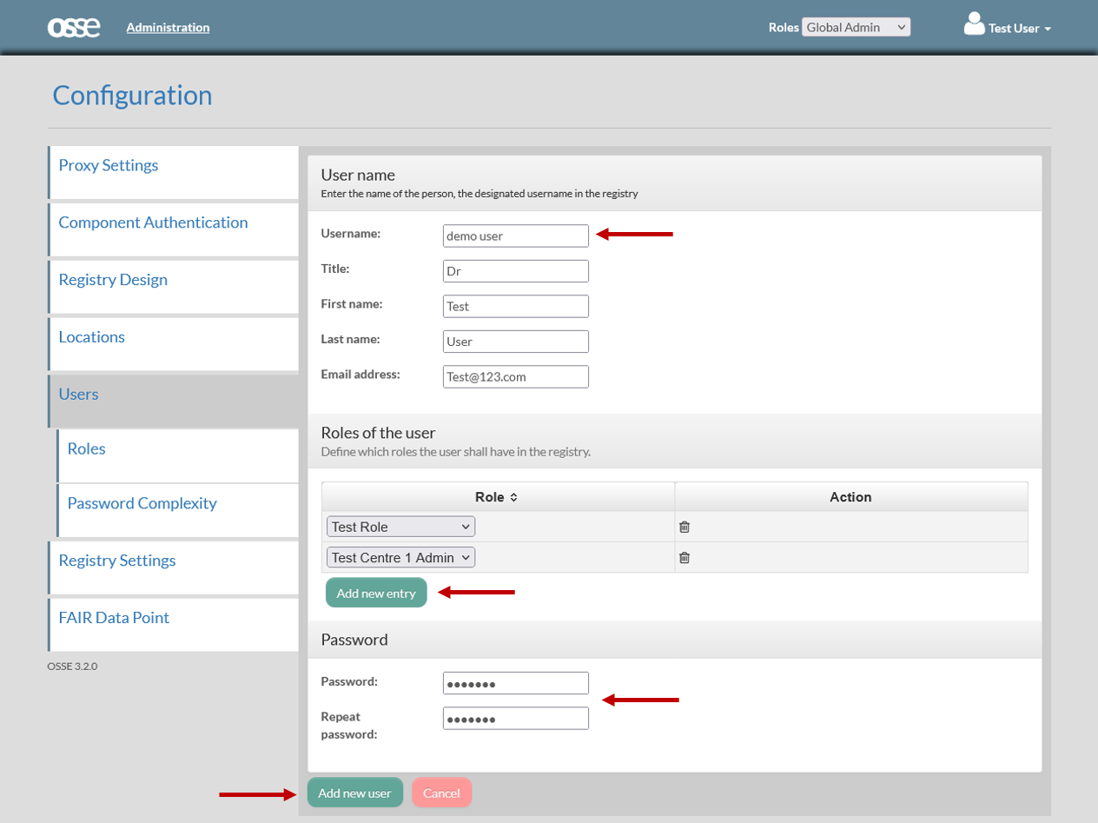Click the Title input field

(516, 271)
